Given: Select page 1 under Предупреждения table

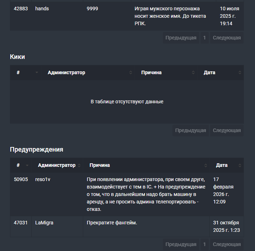Looking at the screenshot, I should coord(204,244).
